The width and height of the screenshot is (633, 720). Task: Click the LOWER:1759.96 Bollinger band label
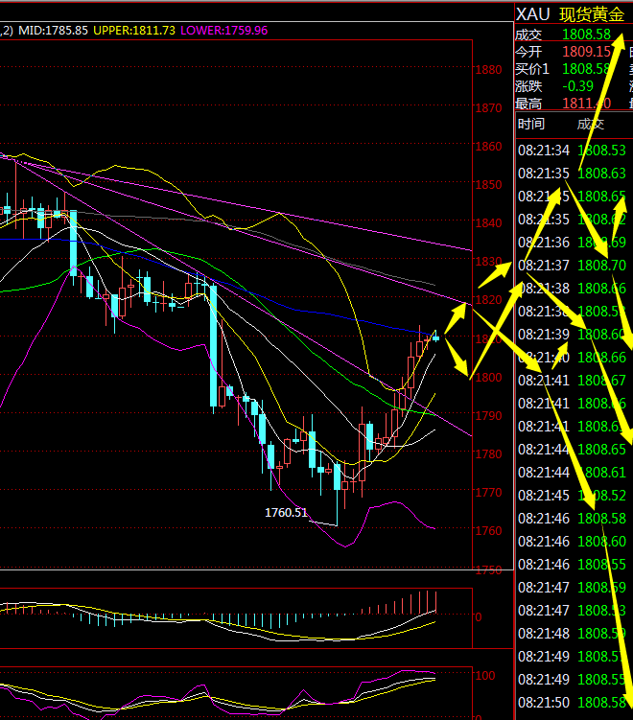tap(223, 31)
